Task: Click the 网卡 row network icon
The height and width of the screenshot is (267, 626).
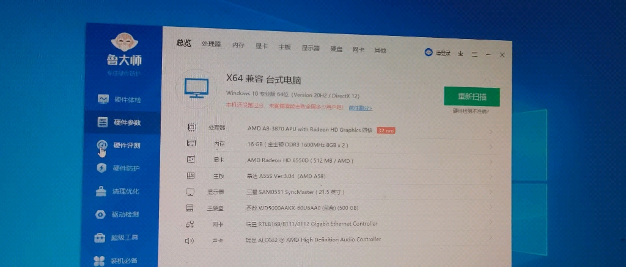Action: pos(190,224)
